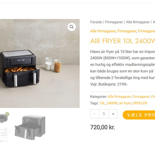The height and width of the screenshot is (155, 155).
Task: Click the VÆLG PRO button
Action: pyautogui.click(x=139, y=115)
